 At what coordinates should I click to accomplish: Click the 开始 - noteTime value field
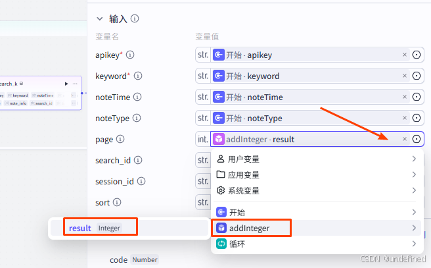pos(310,97)
